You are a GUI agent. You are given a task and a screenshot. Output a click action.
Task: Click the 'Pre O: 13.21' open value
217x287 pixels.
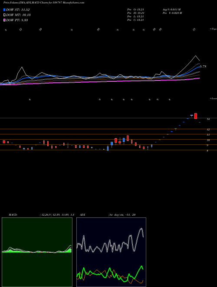(135, 10)
